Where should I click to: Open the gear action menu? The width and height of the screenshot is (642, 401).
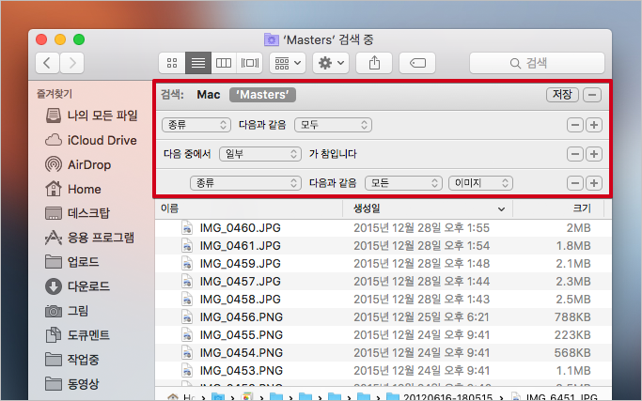click(331, 63)
